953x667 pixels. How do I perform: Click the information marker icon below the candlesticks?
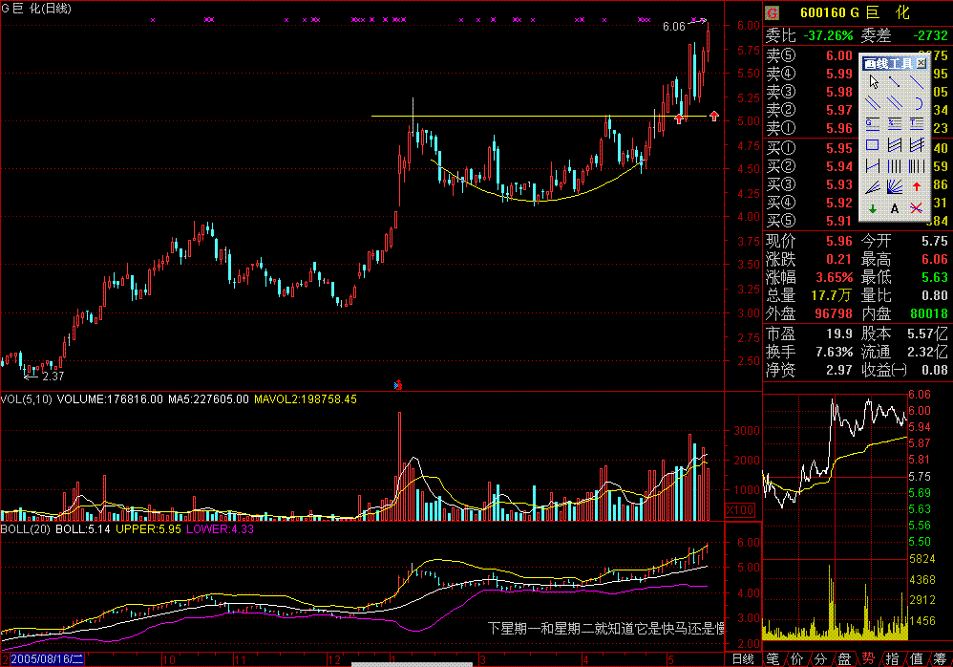(397, 385)
